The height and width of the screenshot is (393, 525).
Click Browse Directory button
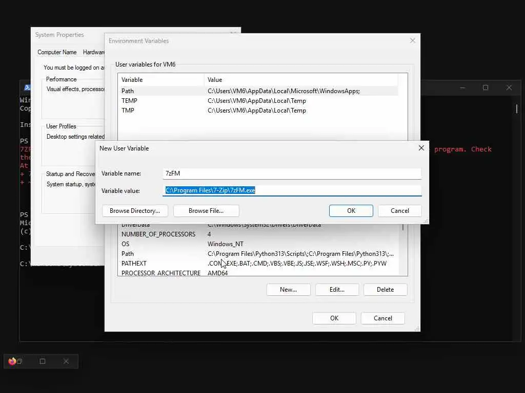pyautogui.click(x=135, y=211)
